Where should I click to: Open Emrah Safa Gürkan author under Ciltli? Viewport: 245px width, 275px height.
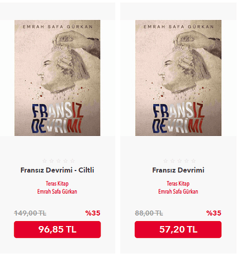tap(57, 191)
